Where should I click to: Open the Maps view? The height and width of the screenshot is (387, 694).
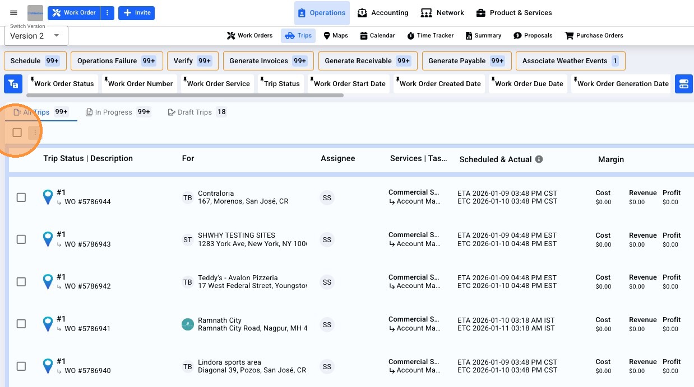(x=336, y=35)
